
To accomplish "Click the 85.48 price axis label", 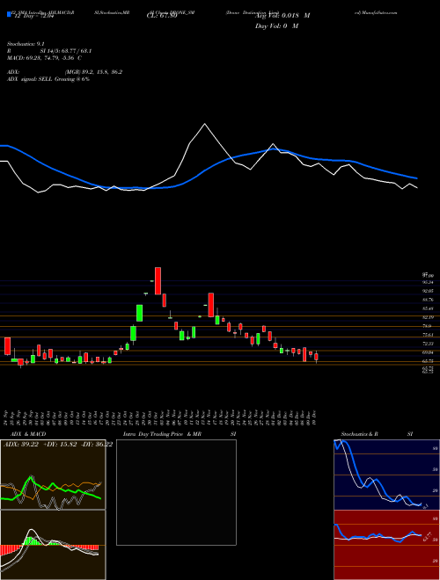I will tap(429, 308).
